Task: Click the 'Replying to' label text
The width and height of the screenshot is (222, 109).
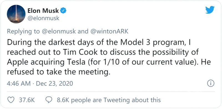Action: click(24, 32)
